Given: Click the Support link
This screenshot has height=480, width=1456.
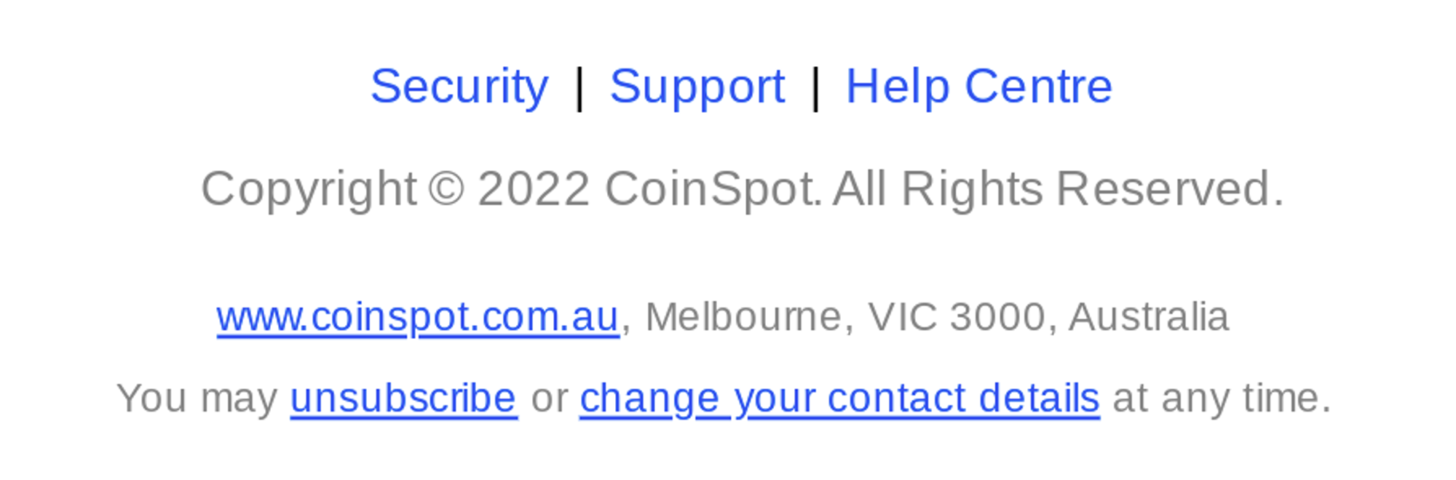Looking at the screenshot, I should [697, 87].
